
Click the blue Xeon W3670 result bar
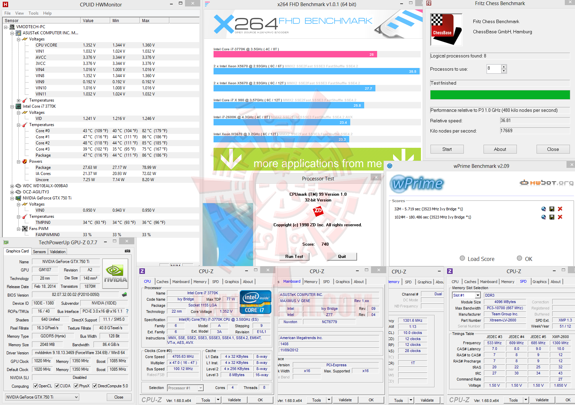coord(281,139)
